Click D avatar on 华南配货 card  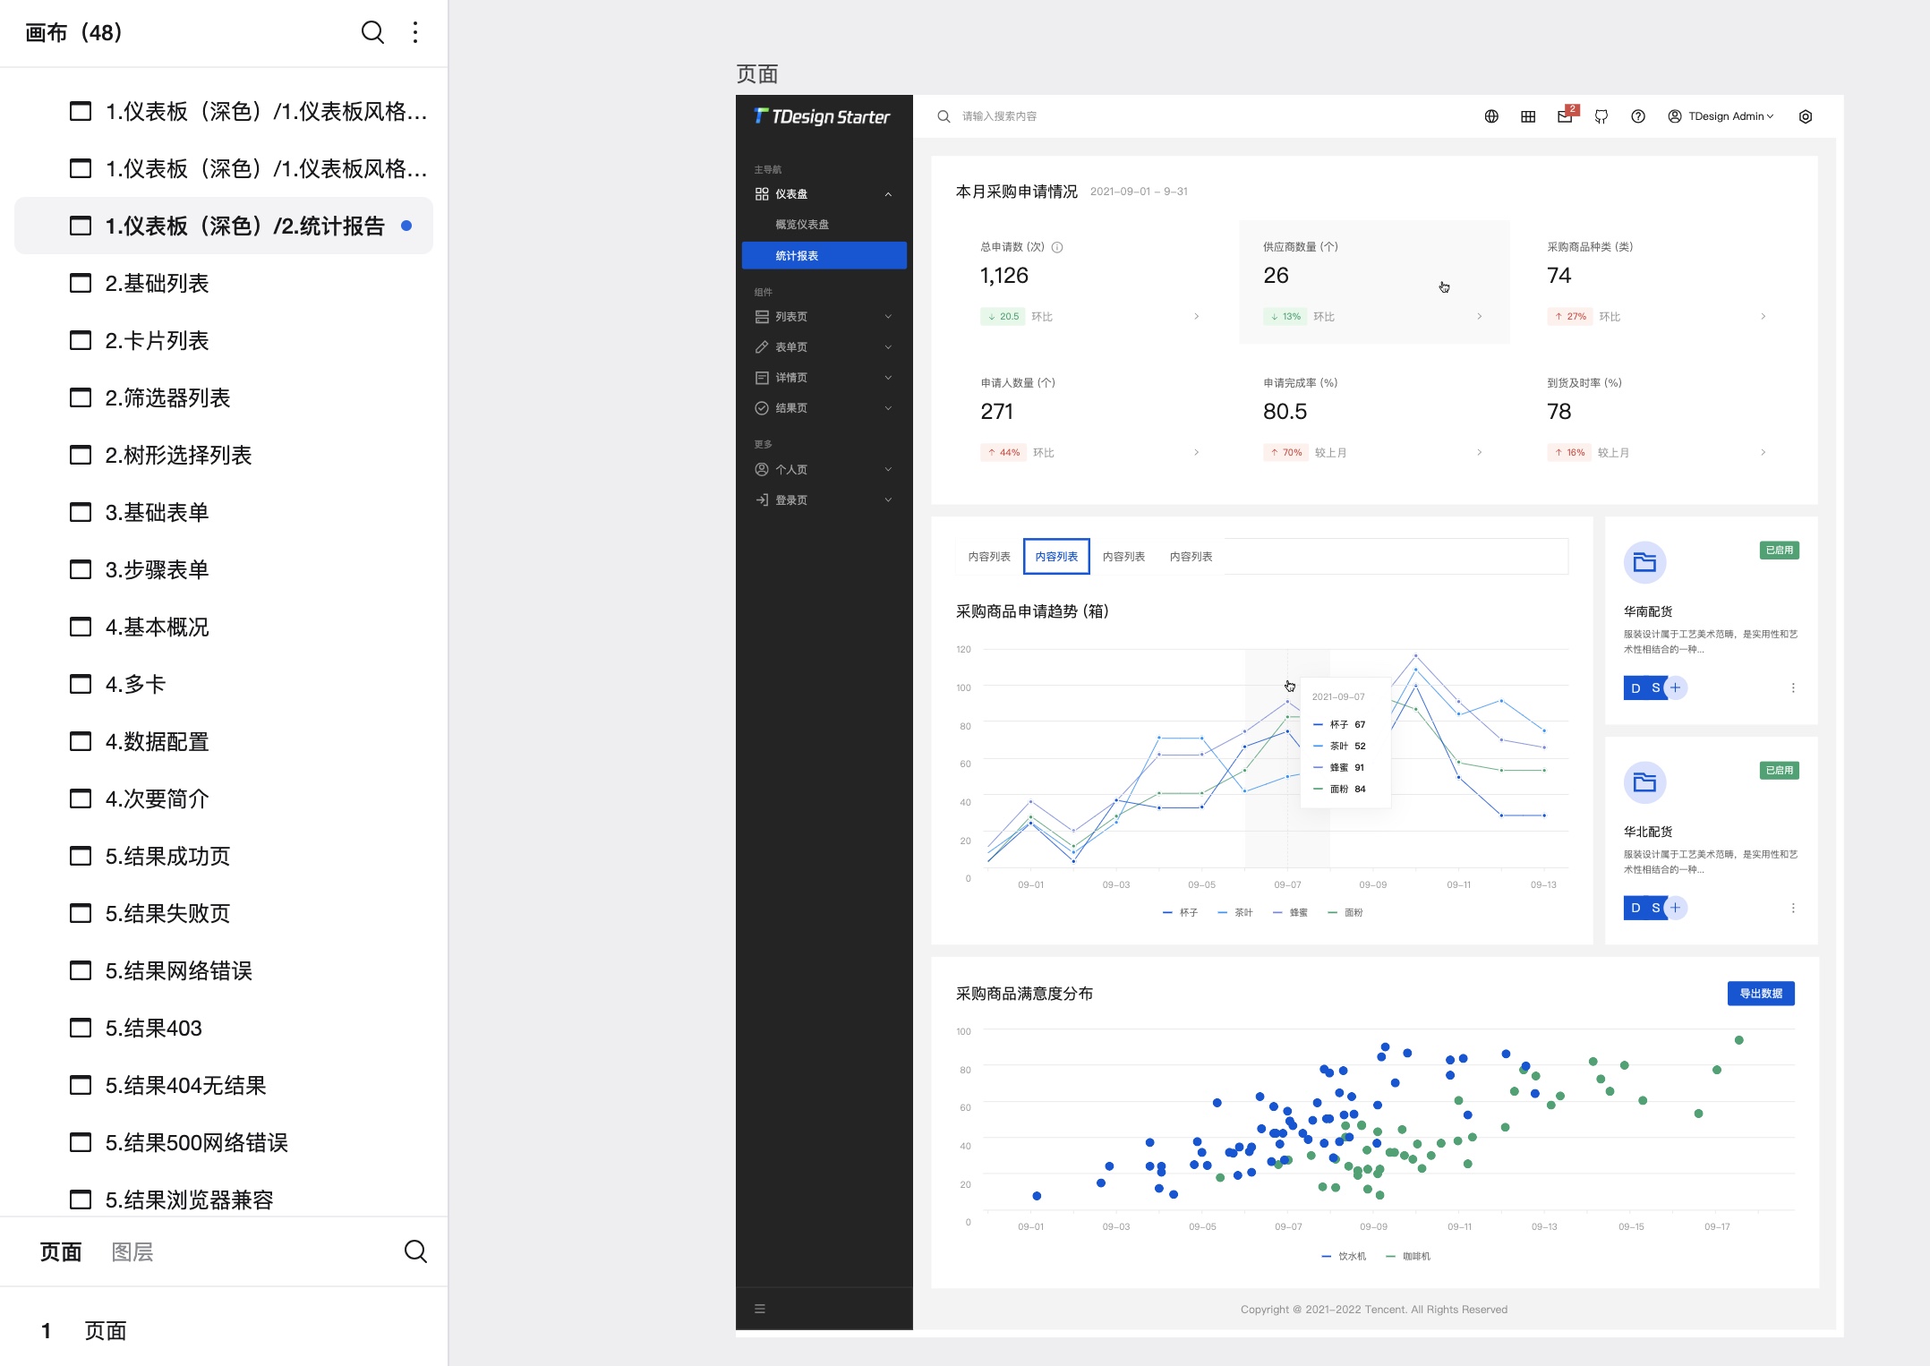coord(1635,687)
